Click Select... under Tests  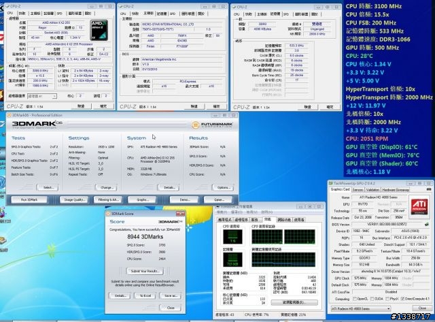coord(48,187)
